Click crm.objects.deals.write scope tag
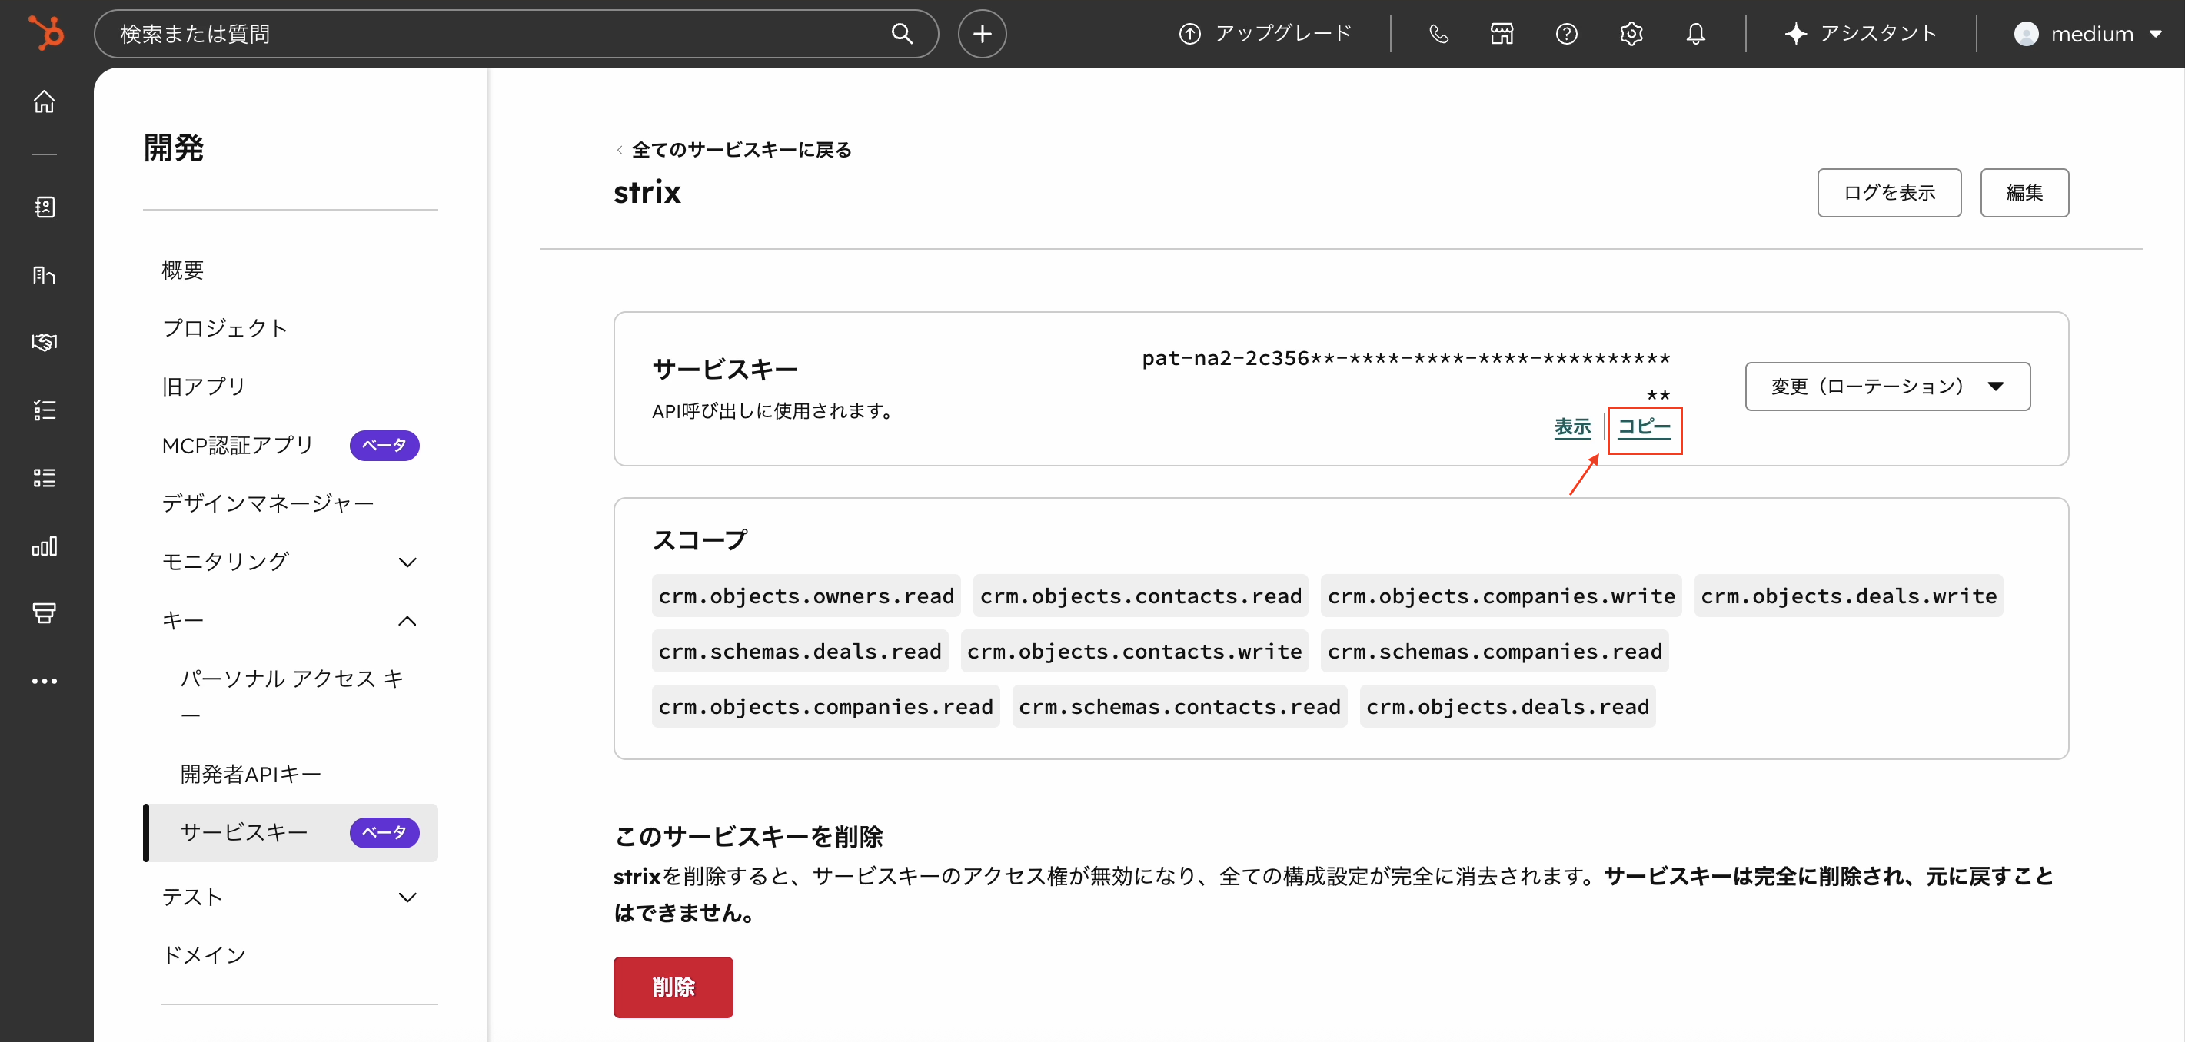Screen dimensions: 2185x1042 click(x=1847, y=596)
